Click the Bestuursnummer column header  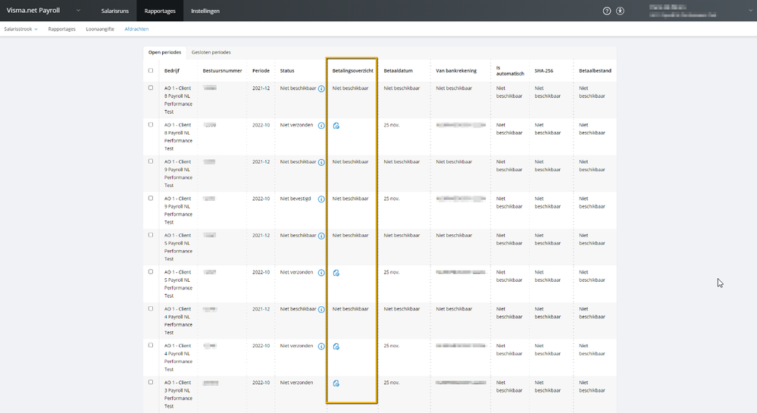tap(222, 70)
